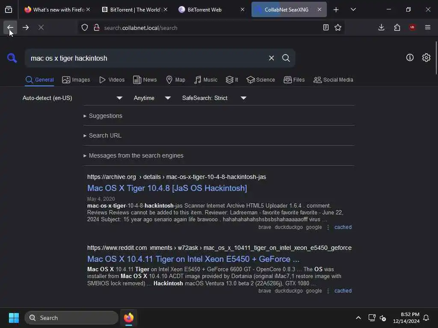Stop loading the page

coord(41,27)
